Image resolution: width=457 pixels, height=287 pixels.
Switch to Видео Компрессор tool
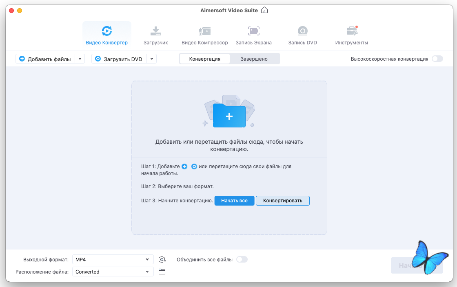click(204, 35)
